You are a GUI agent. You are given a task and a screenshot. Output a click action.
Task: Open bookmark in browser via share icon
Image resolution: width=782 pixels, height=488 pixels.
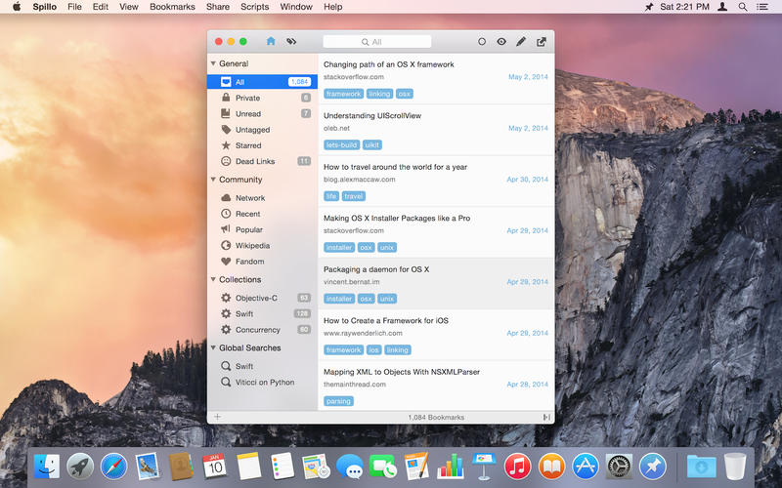click(x=542, y=42)
